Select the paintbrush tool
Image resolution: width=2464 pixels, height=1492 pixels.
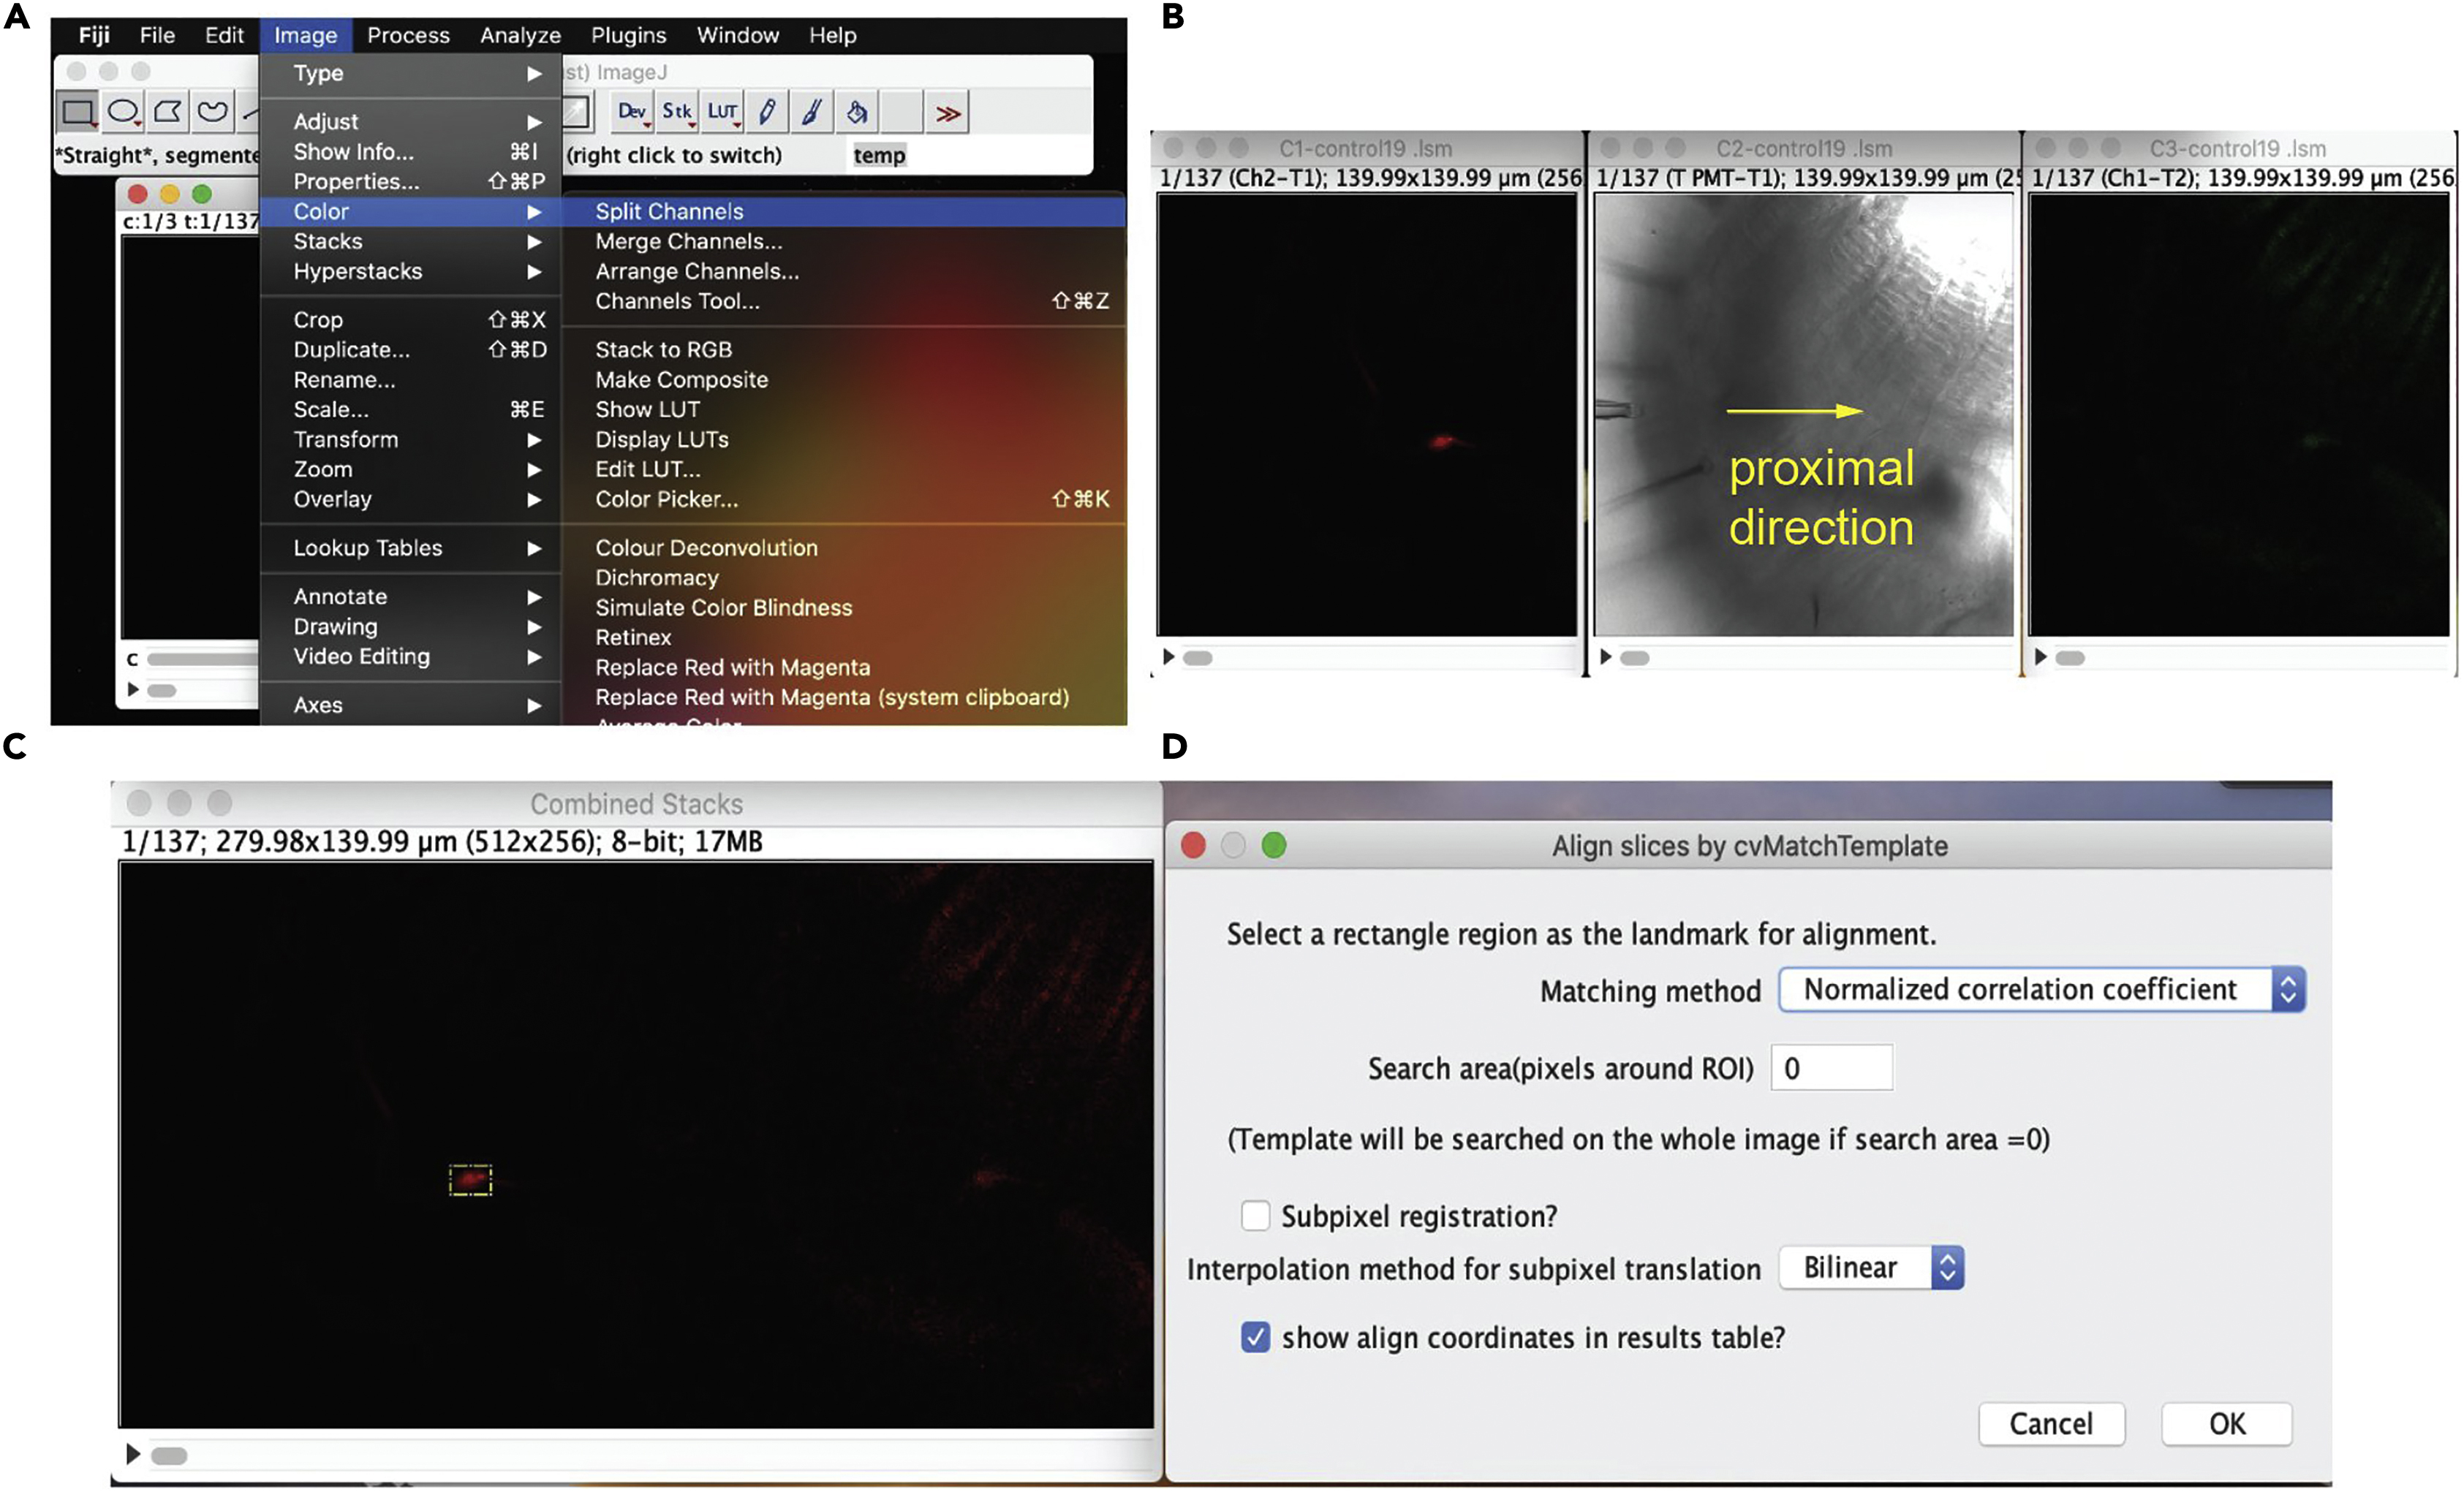[810, 111]
